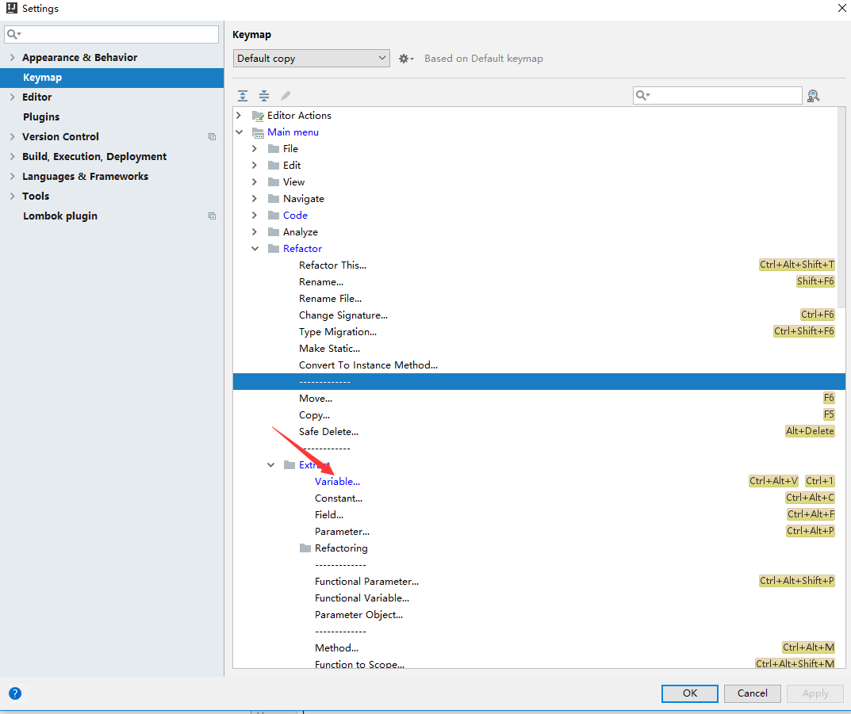Click the pencil edit shortcut icon
The image size is (851, 714).
point(286,96)
